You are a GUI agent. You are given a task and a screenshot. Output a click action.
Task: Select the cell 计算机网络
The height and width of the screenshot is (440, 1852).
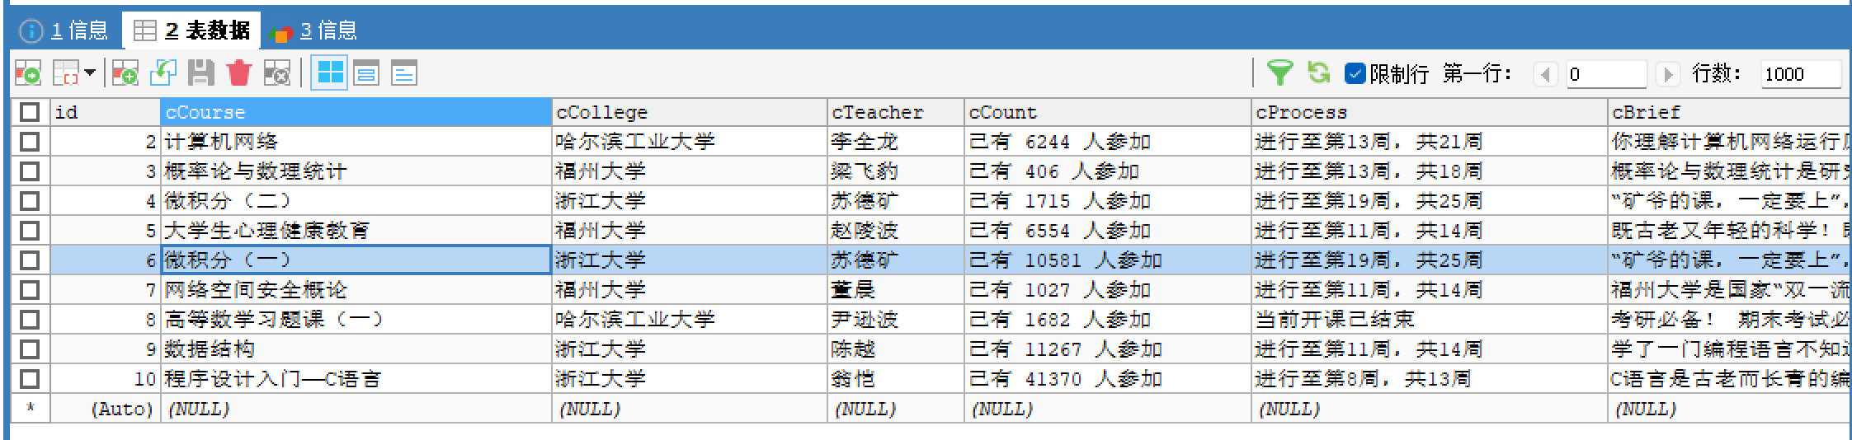click(x=356, y=142)
